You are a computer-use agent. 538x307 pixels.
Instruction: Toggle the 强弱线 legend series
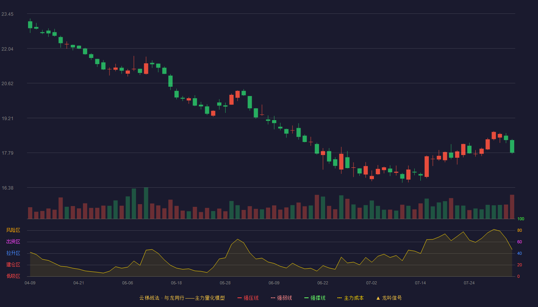click(281, 298)
